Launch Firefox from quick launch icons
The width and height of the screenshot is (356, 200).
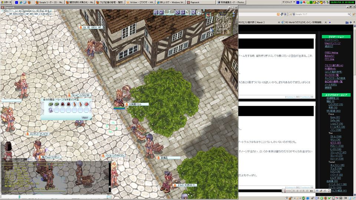pyautogui.click(x=29, y=2)
